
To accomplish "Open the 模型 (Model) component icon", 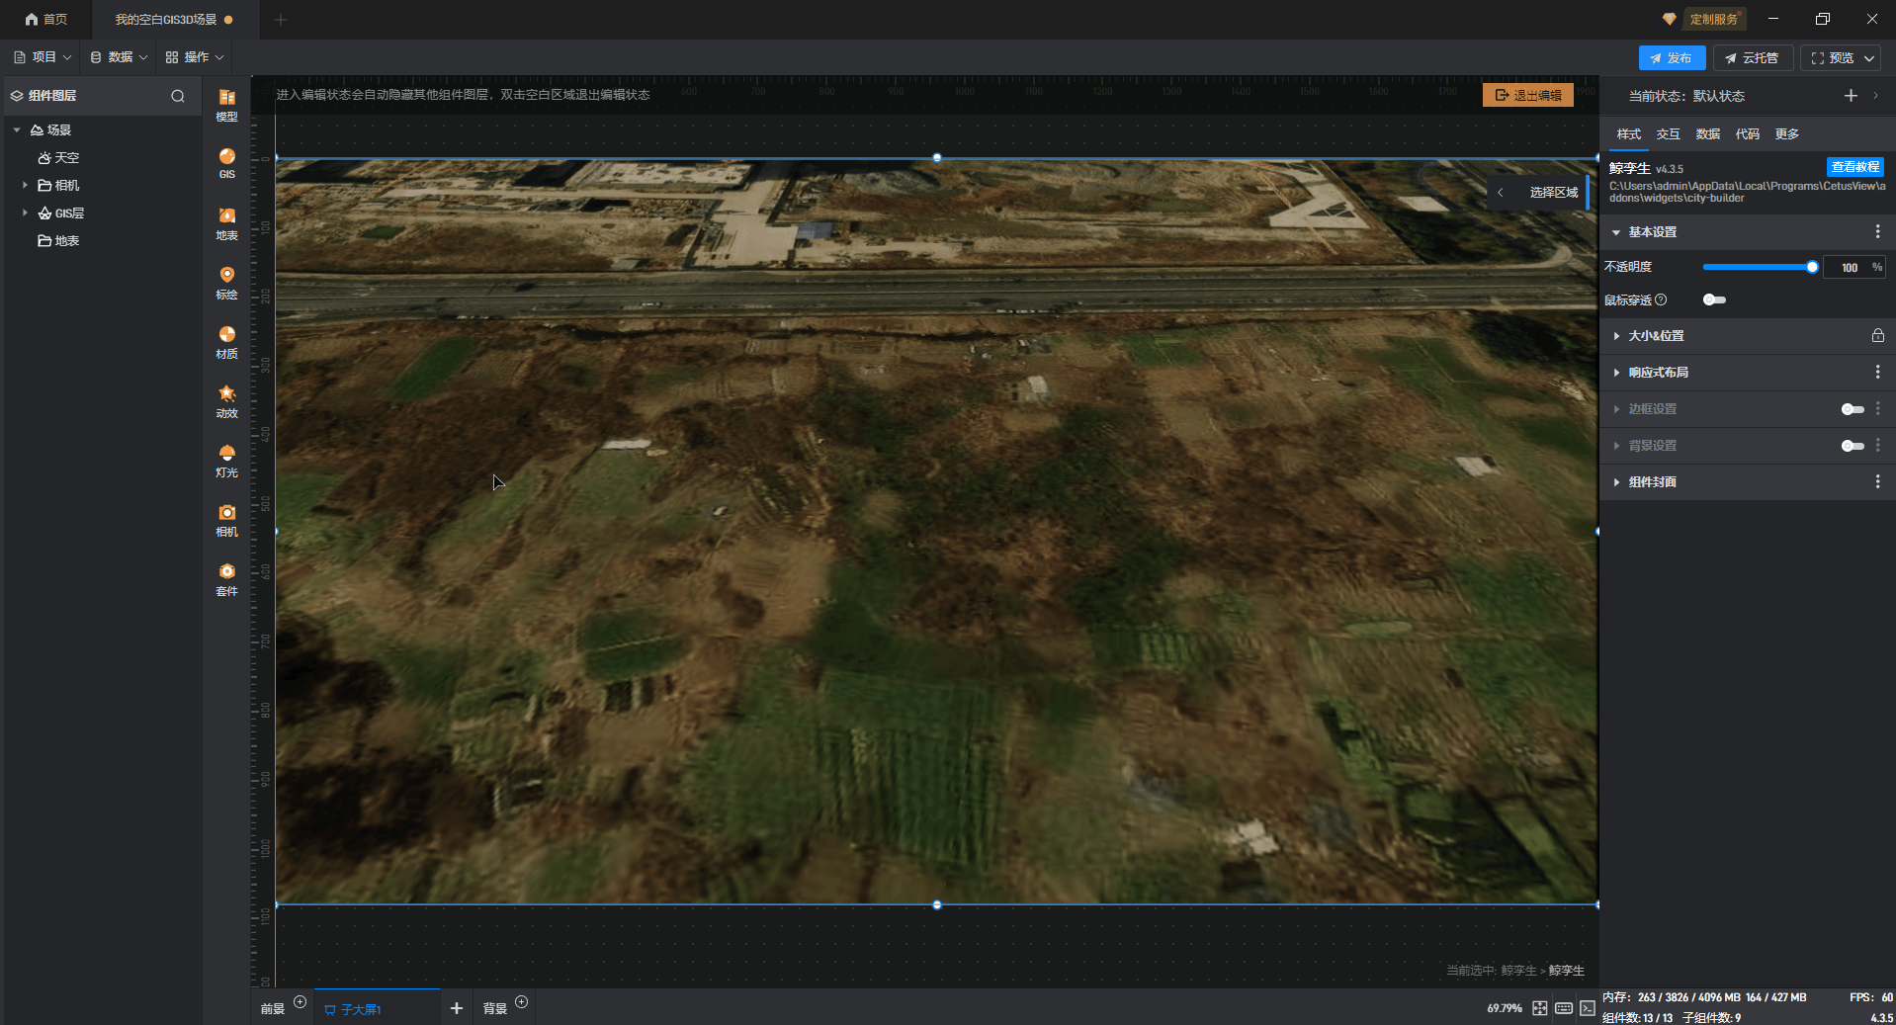I will (226, 103).
